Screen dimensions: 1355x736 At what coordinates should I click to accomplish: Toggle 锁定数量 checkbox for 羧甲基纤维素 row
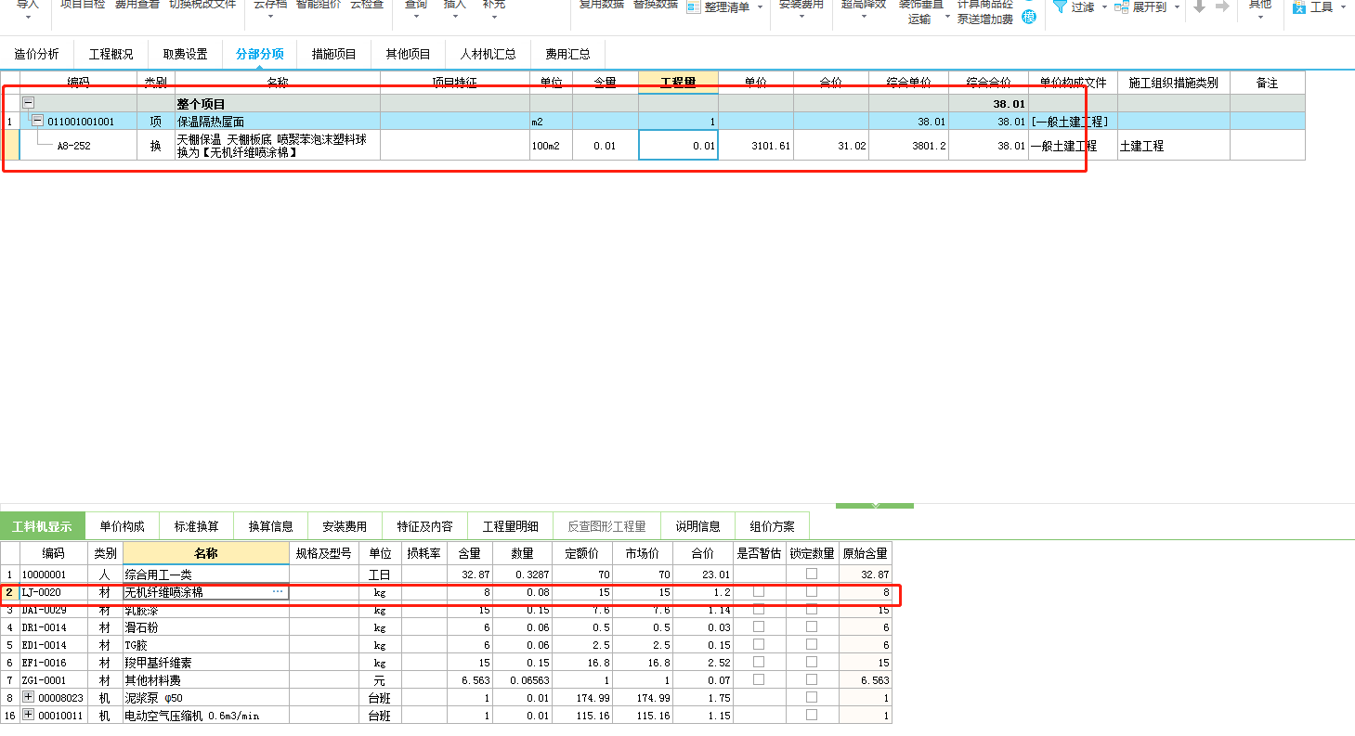point(812,662)
